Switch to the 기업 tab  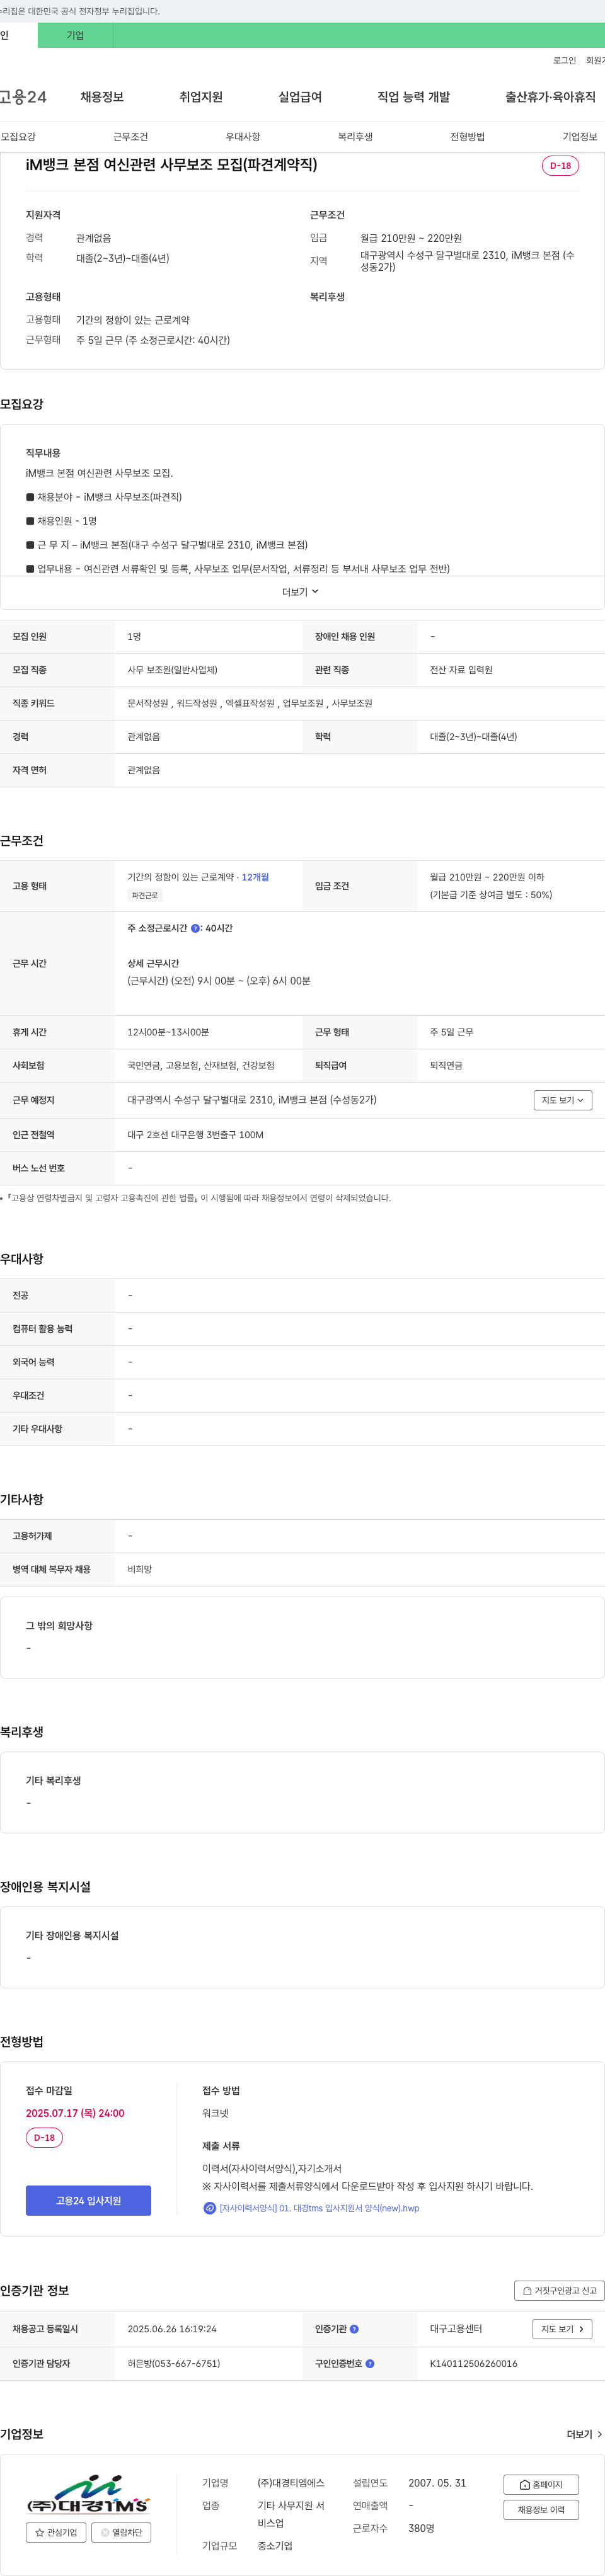75,35
